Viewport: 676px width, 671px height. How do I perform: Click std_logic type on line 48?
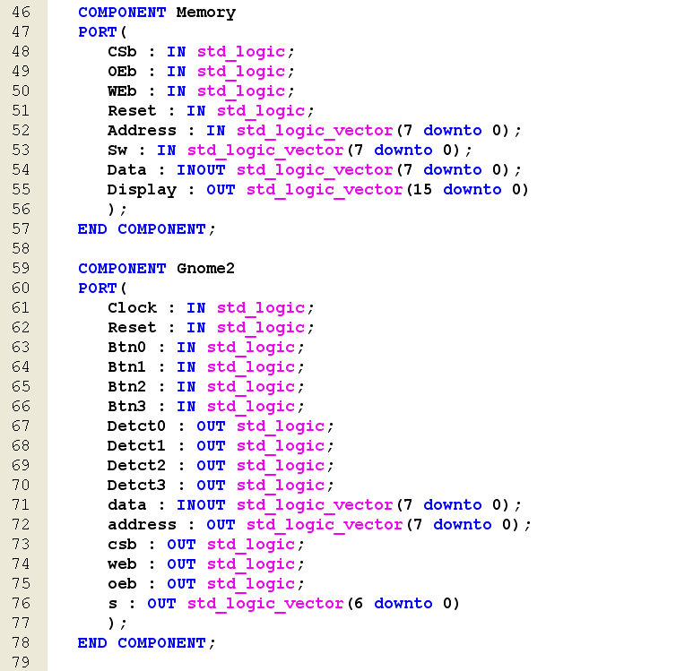(241, 52)
